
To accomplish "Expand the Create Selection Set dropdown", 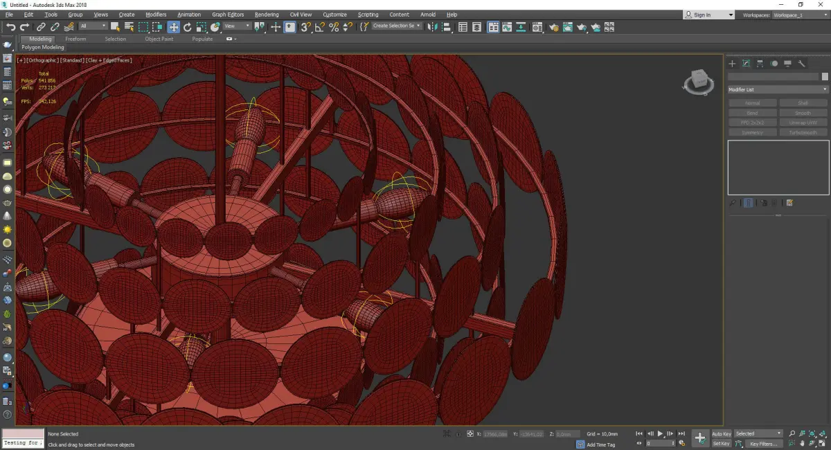I will 396,26.
